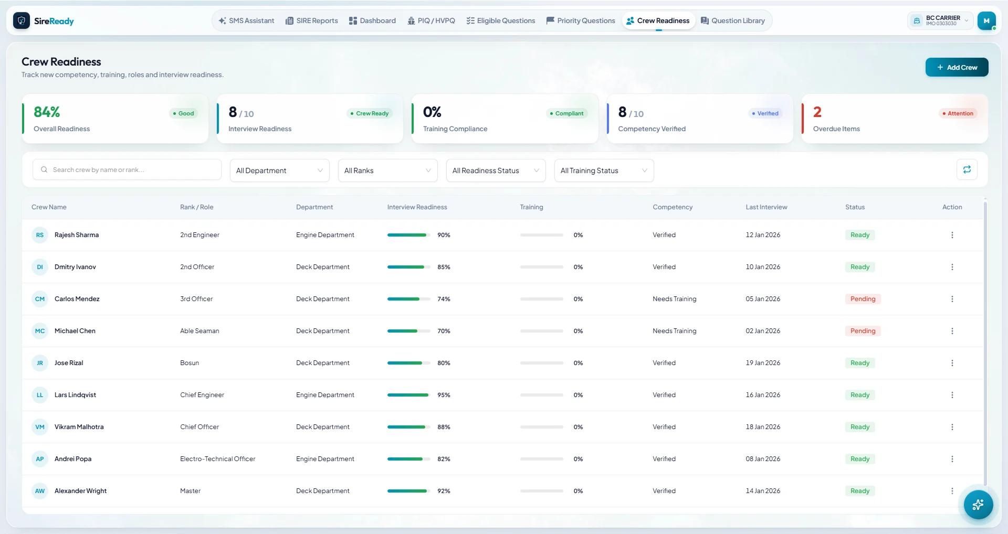
Task: Click the Electro-Technical Officer cell
Action: click(x=217, y=459)
